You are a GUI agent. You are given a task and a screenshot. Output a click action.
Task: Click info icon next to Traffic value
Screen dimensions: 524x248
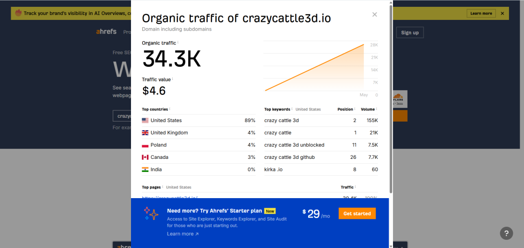tap(172, 79)
